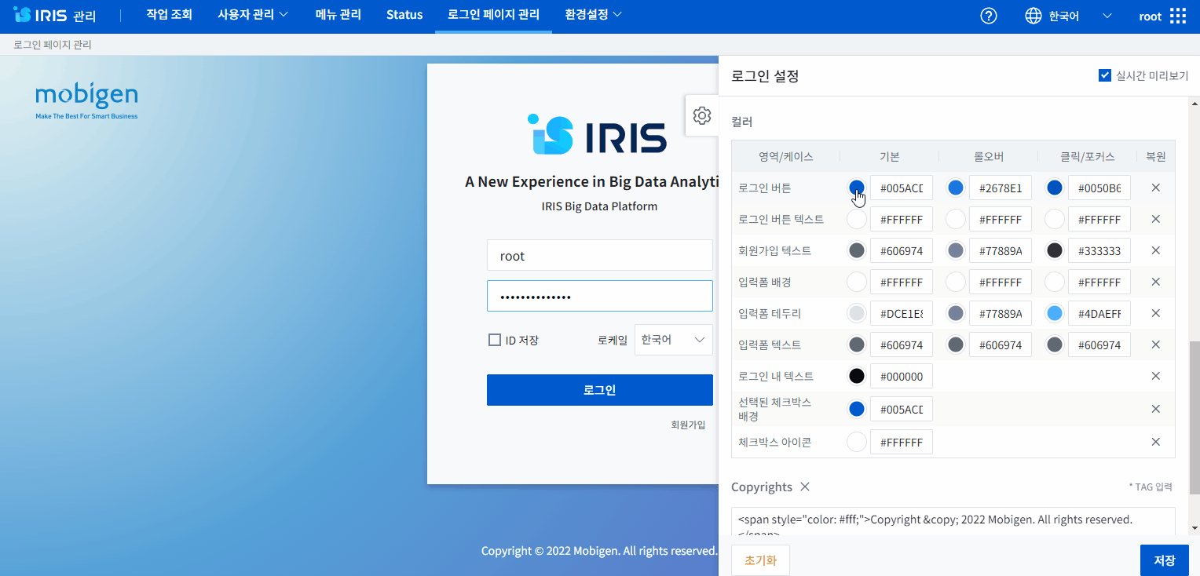This screenshot has height=576, width=1200.
Task: Click the IRIS logo on login card
Action: [x=597, y=135]
